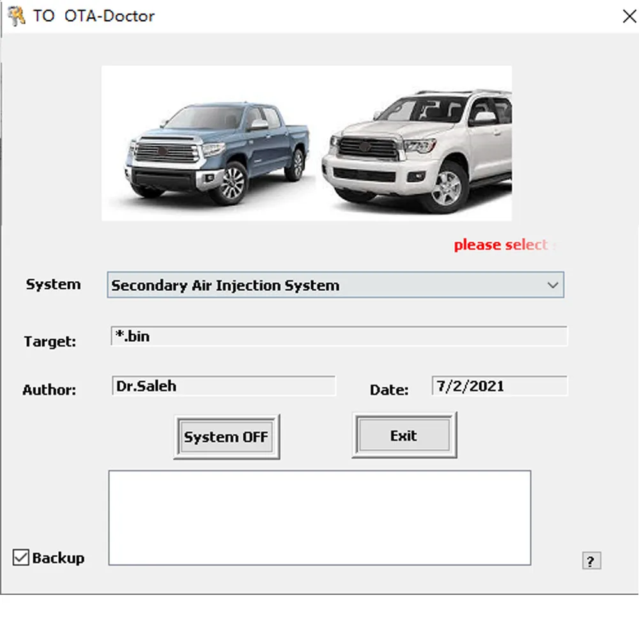This screenshot has width=639, height=639.
Task: Click the Date field showing 7/2/2021
Action: 499,385
